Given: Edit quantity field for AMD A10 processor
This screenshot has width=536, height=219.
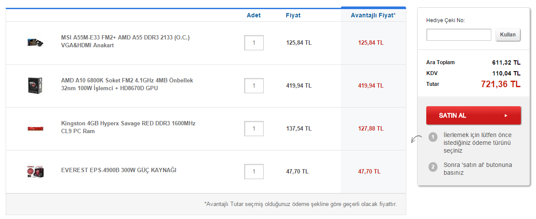Looking at the screenshot, I should pos(254,85).
